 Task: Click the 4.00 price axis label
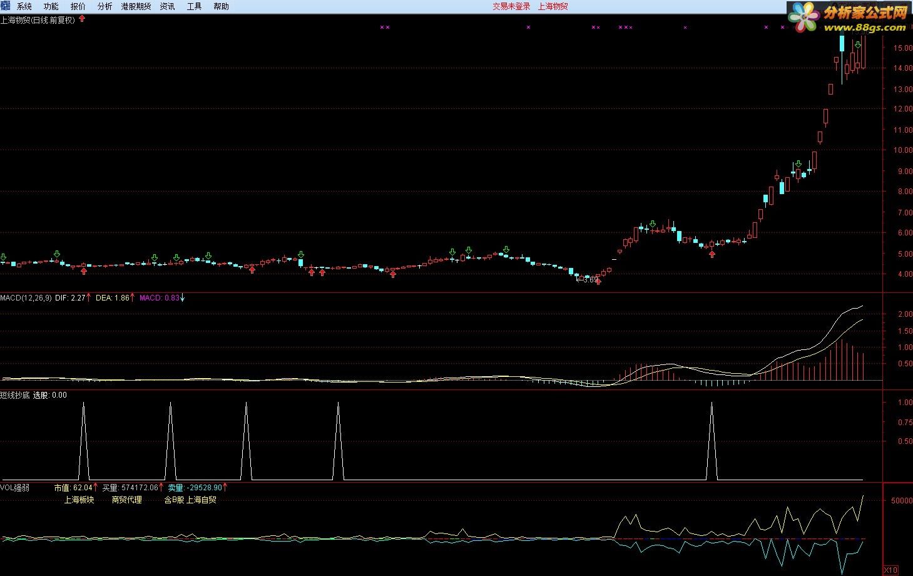point(905,274)
